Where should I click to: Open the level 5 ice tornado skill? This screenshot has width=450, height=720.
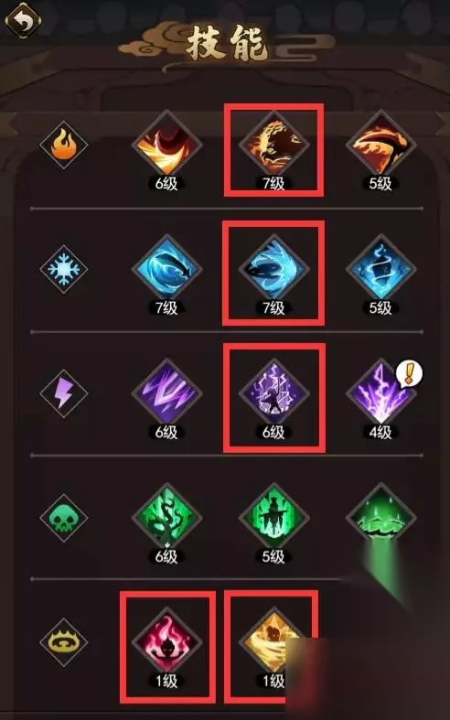tap(380, 270)
